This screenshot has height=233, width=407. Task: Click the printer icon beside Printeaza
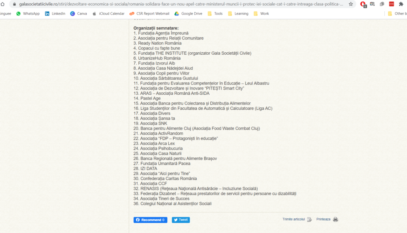(x=335, y=219)
